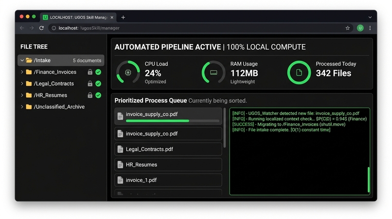Close the UGOS Skill Manager tab
Viewport: 392px width, 219px height.
pyautogui.click(x=112, y=17)
